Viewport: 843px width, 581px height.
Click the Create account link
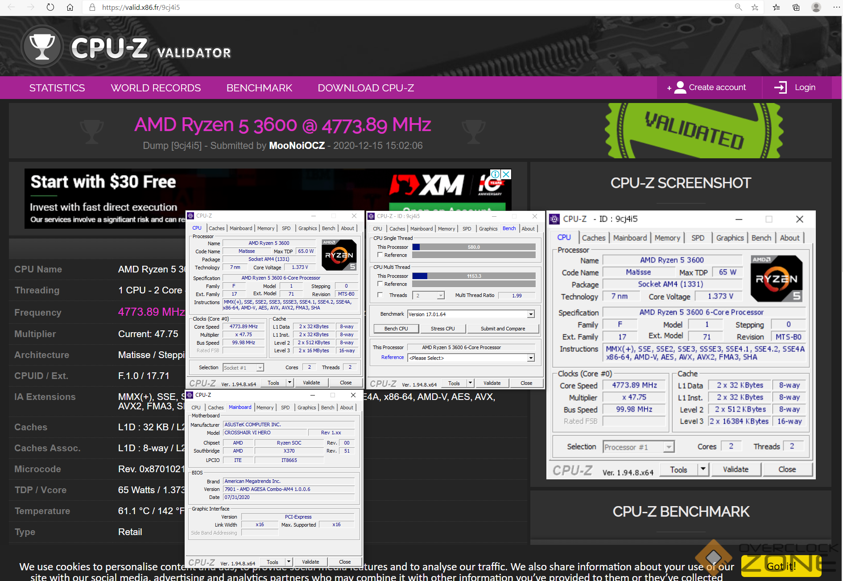[717, 87]
